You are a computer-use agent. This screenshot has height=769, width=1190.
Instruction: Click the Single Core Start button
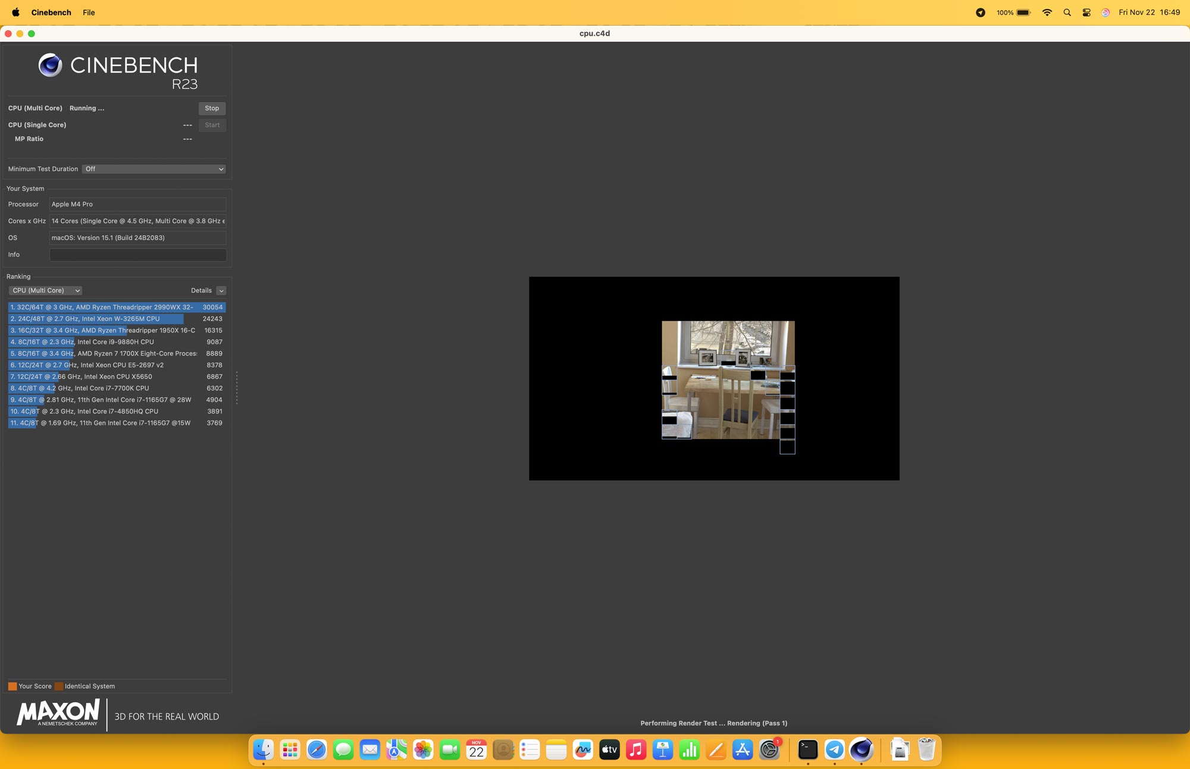(x=212, y=125)
